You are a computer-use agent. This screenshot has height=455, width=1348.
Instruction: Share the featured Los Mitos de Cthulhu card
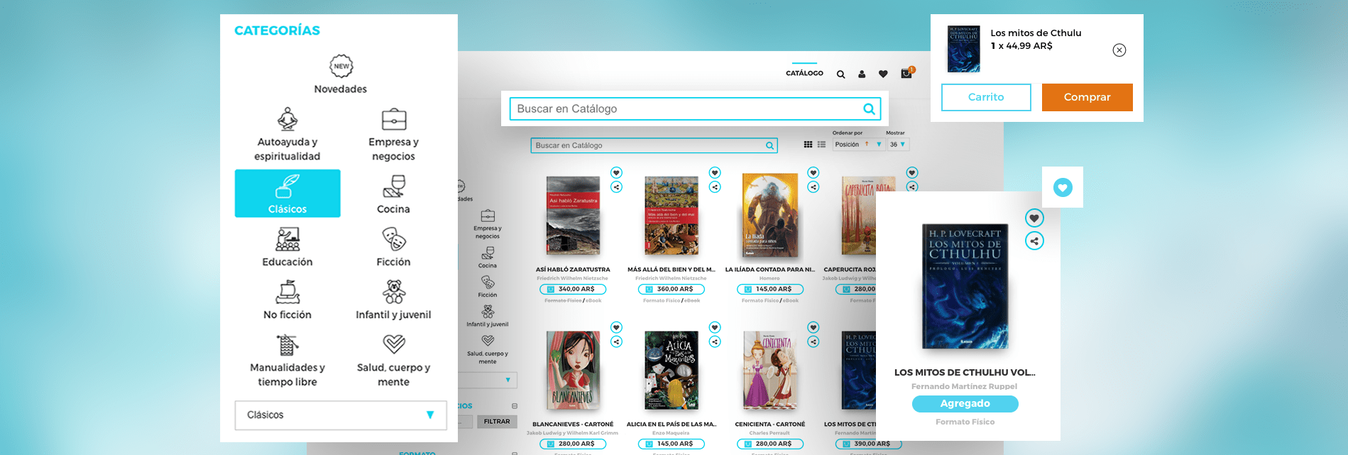tap(1034, 241)
